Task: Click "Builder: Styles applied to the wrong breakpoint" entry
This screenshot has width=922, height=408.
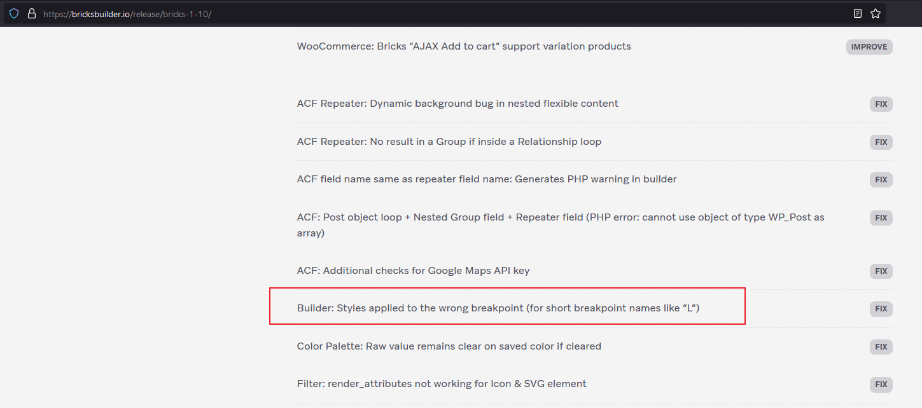Action: (498, 308)
